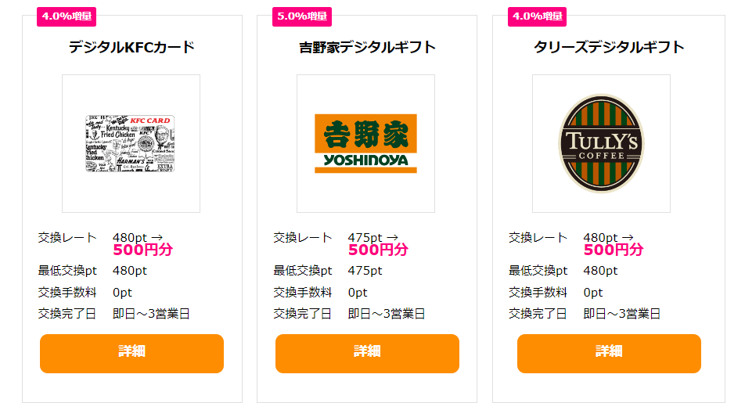Click the 4.0%増量 badge on KFC card
This screenshot has height=403, width=745.
pyautogui.click(x=67, y=16)
